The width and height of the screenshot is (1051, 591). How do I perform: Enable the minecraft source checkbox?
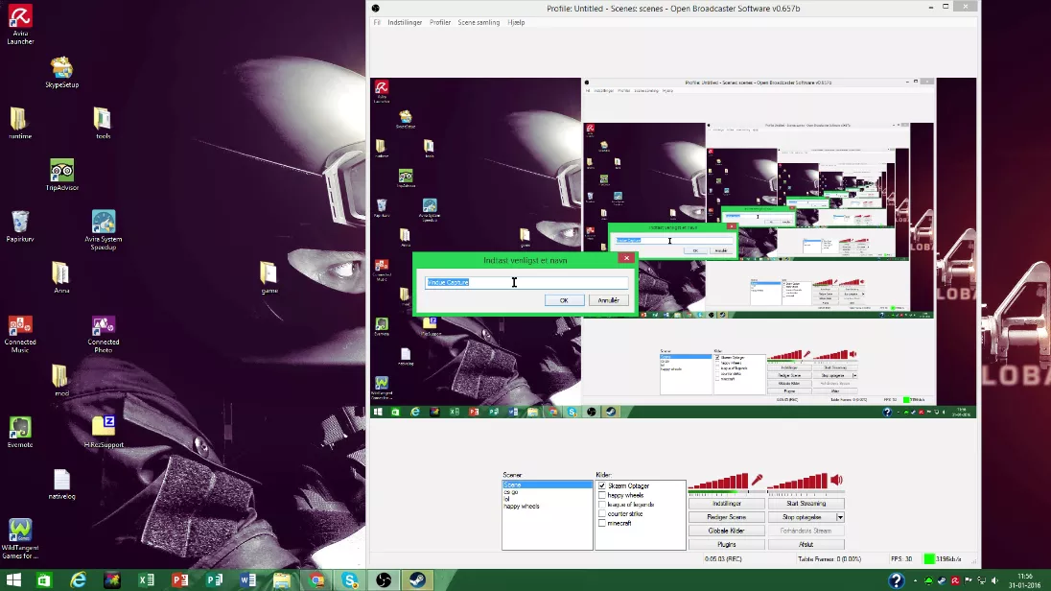[x=602, y=523]
